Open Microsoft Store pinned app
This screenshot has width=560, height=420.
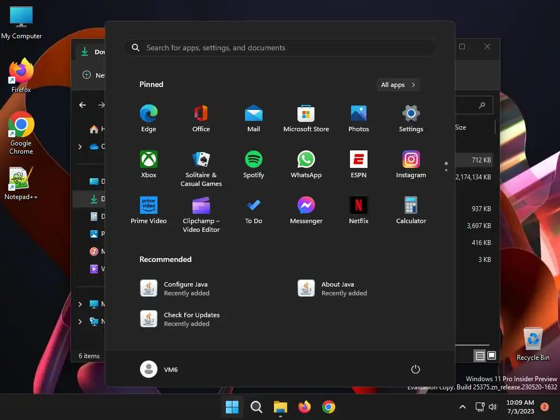(306, 119)
